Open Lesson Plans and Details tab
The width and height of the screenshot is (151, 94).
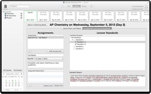point(72,28)
